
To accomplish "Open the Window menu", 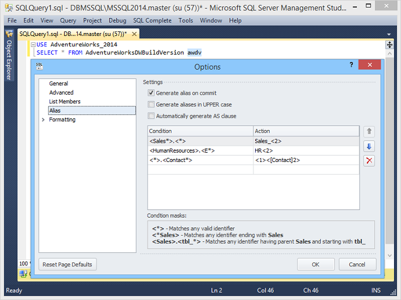I will pos(211,20).
